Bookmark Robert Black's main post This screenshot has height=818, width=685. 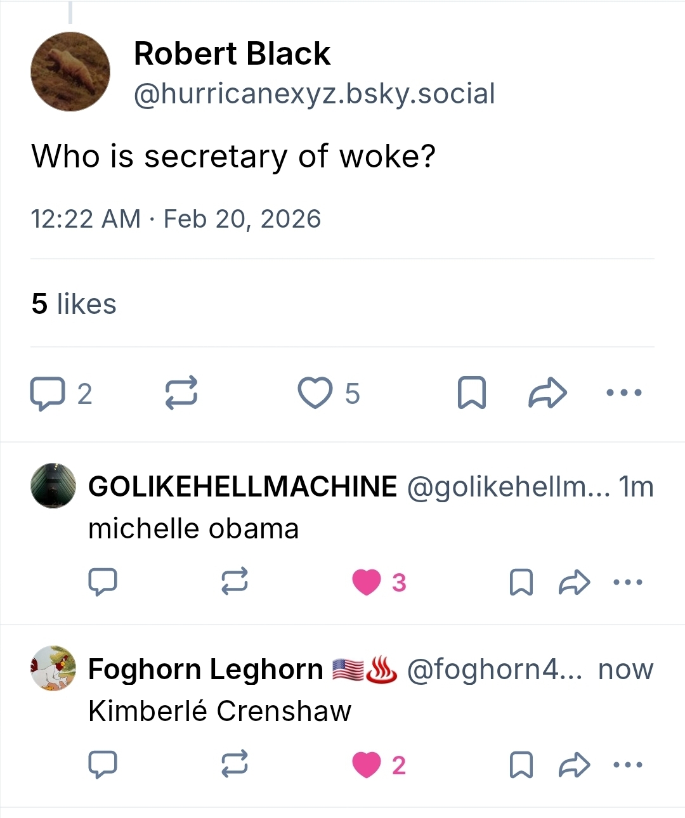pyautogui.click(x=472, y=393)
